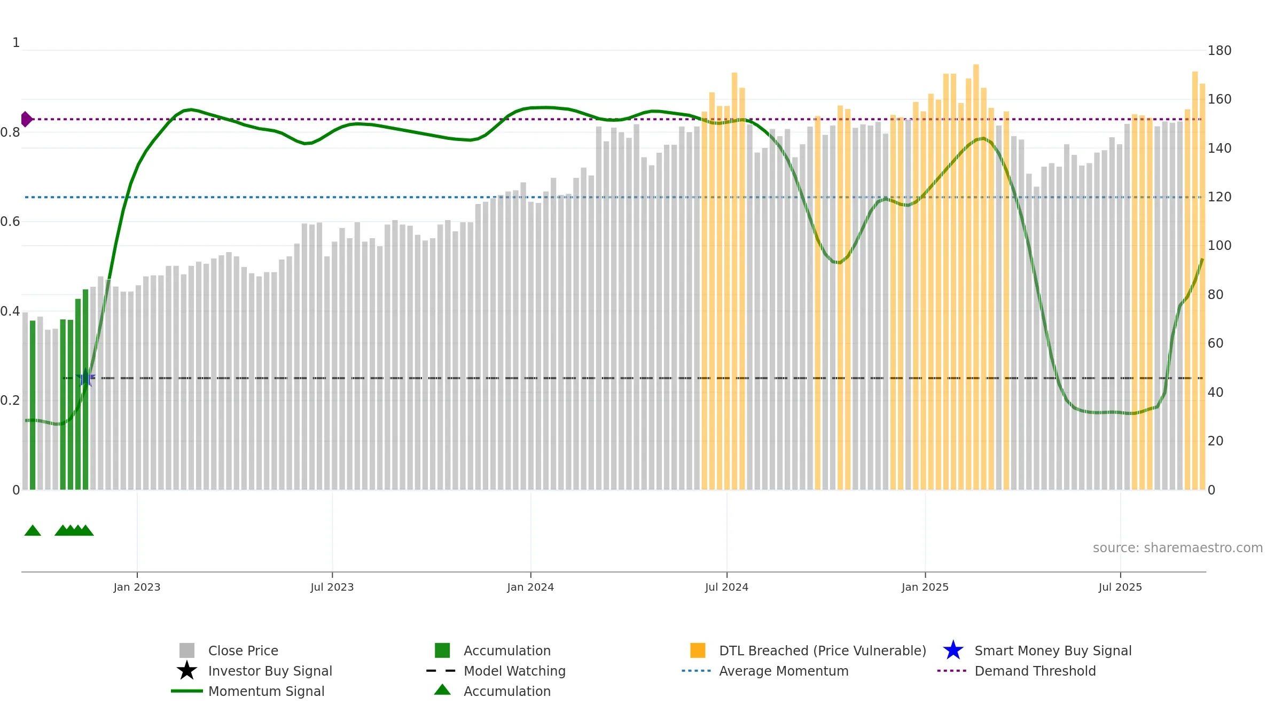Screen dimensions: 1282x721
Task: Click the Jan 2024 axis label
Action: pyautogui.click(x=530, y=587)
